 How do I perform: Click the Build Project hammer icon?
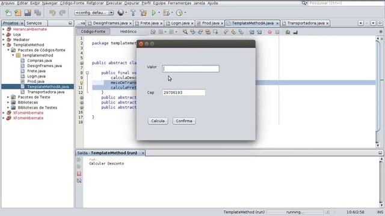(x=133, y=13)
